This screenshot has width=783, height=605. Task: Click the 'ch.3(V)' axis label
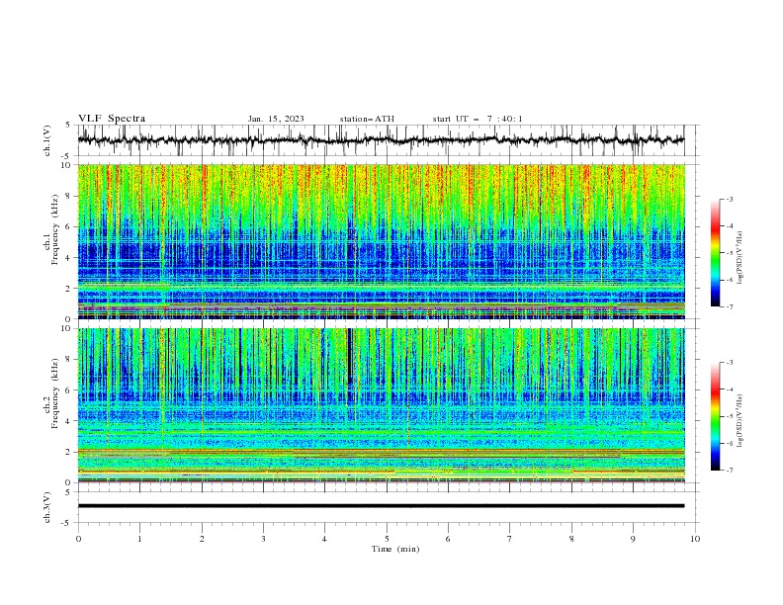pos(47,507)
